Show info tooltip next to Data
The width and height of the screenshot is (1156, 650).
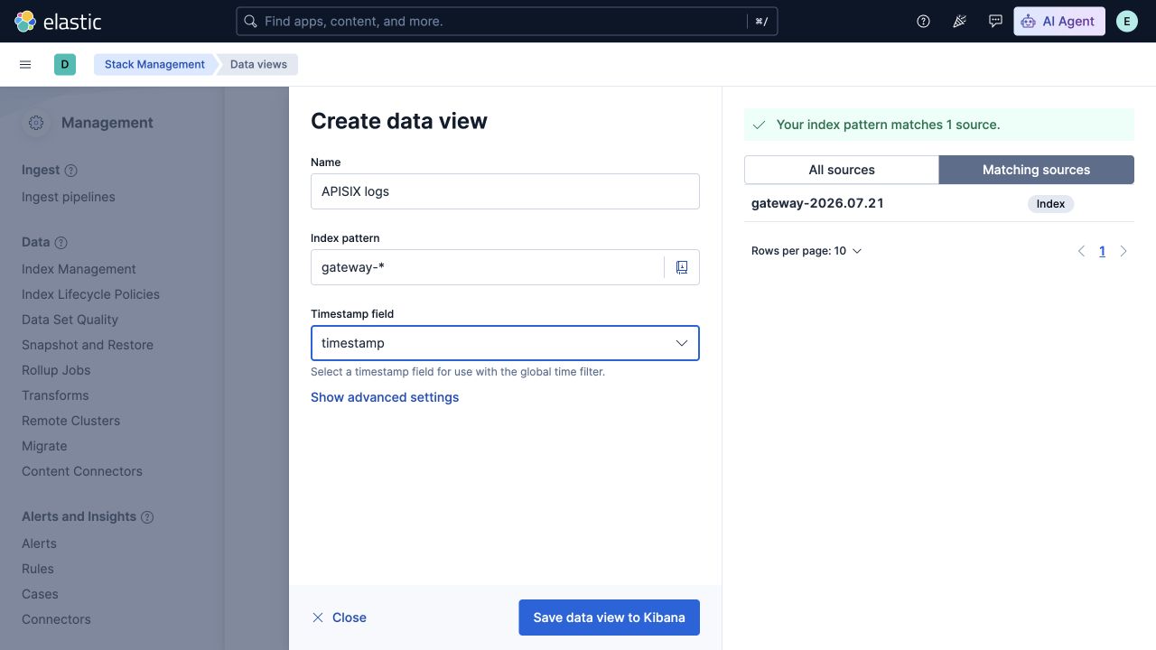tap(61, 243)
